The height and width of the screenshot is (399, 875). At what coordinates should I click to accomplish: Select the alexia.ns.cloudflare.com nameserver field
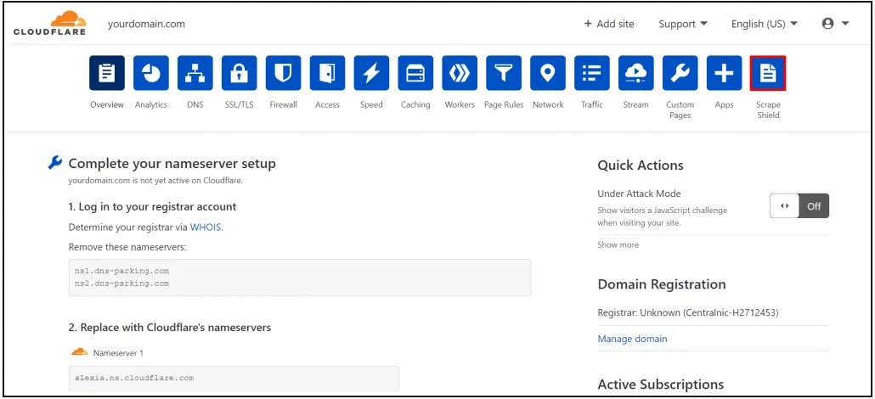pyautogui.click(x=234, y=379)
